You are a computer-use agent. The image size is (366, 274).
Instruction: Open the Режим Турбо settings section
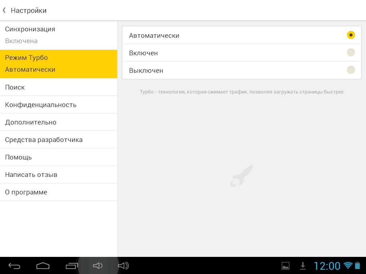click(59, 64)
